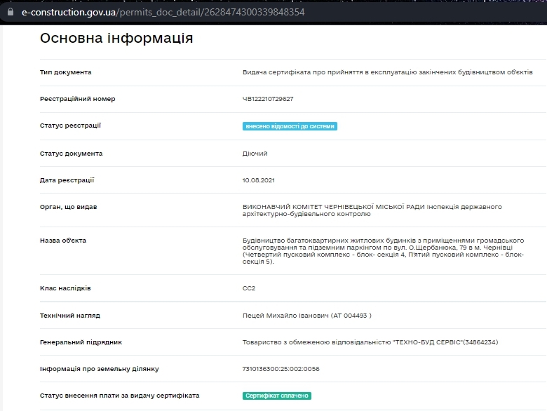Click 'Пецей Михайло Іванович (АТ 004493)' value
Screen dimensions: 547x411
pyautogui.click(x=307, y=316)
